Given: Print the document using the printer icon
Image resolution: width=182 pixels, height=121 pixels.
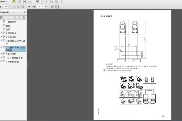Looking at the screenshot, I should [x=25, y=2].
